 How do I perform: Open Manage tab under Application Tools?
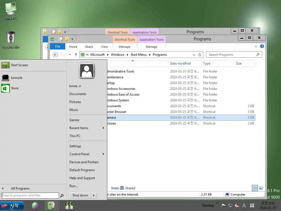tap(151, 47)
